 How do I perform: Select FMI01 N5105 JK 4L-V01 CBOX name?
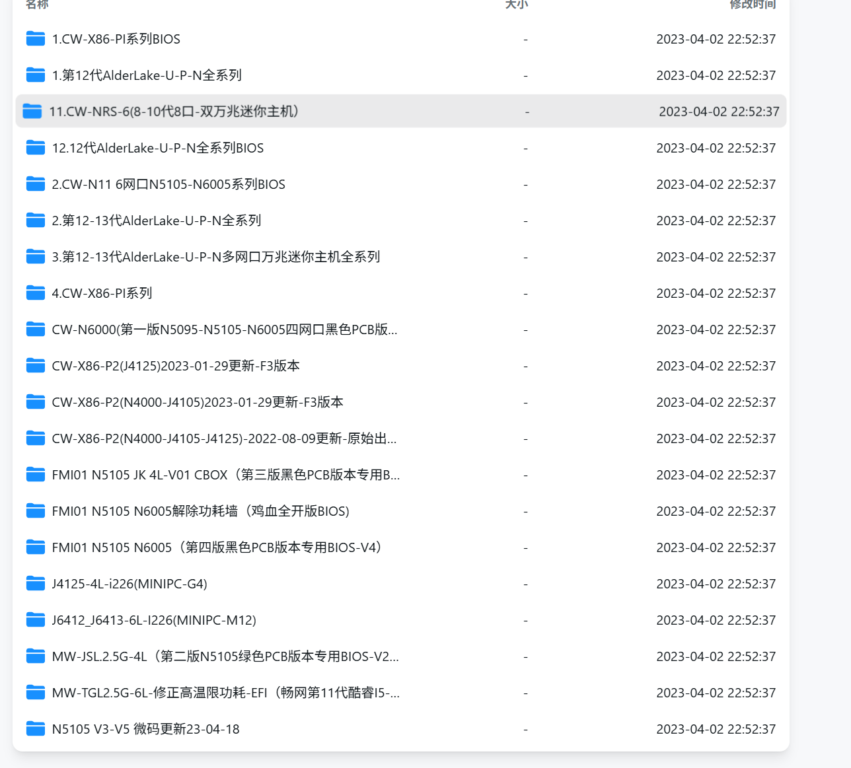coord(226,475)
